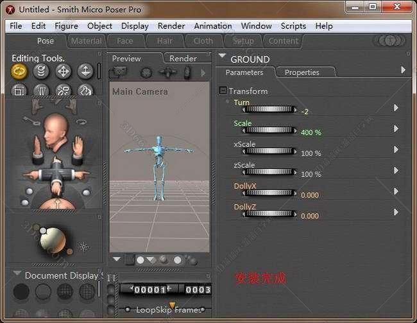Switch to the Properties tab

coord(302,73)
